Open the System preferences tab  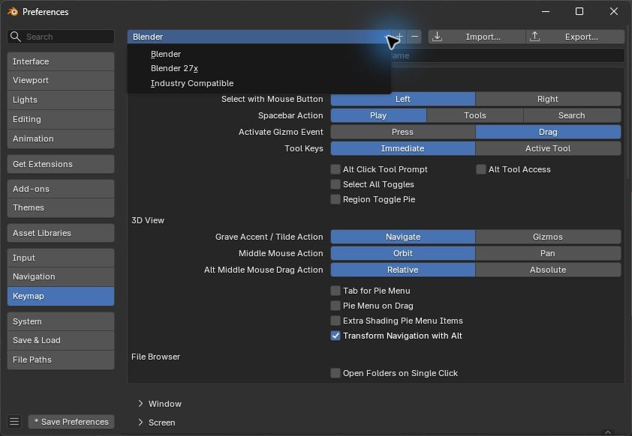tap(61, 322)
